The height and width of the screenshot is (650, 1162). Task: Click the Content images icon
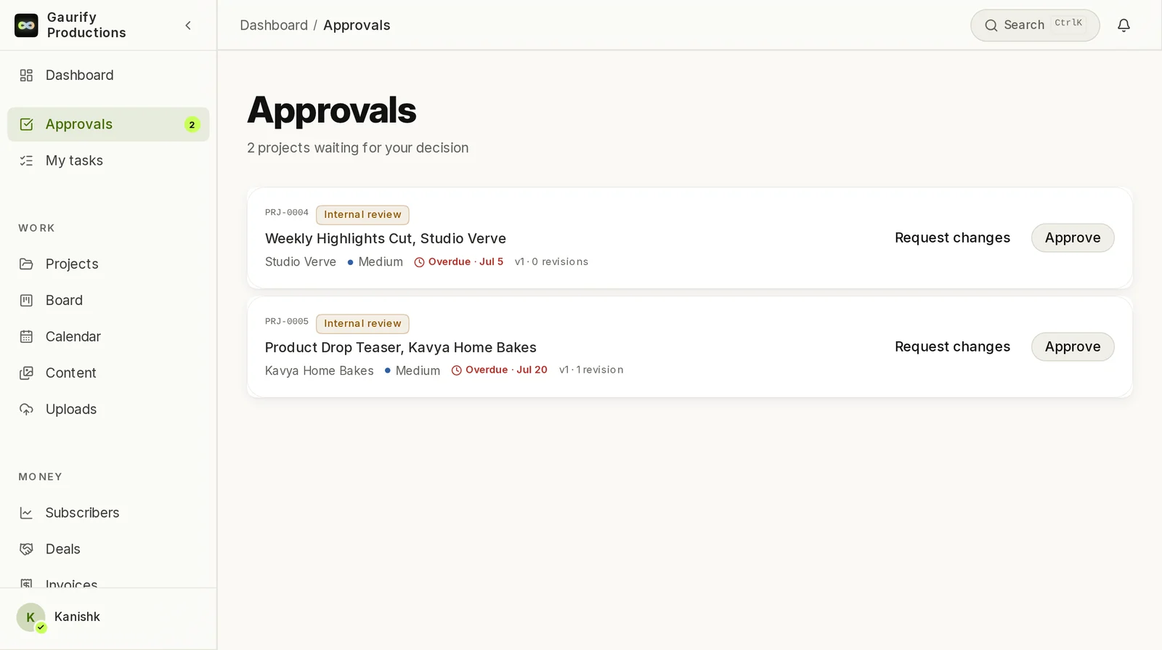pyautogui.click(x=27, y=373)
